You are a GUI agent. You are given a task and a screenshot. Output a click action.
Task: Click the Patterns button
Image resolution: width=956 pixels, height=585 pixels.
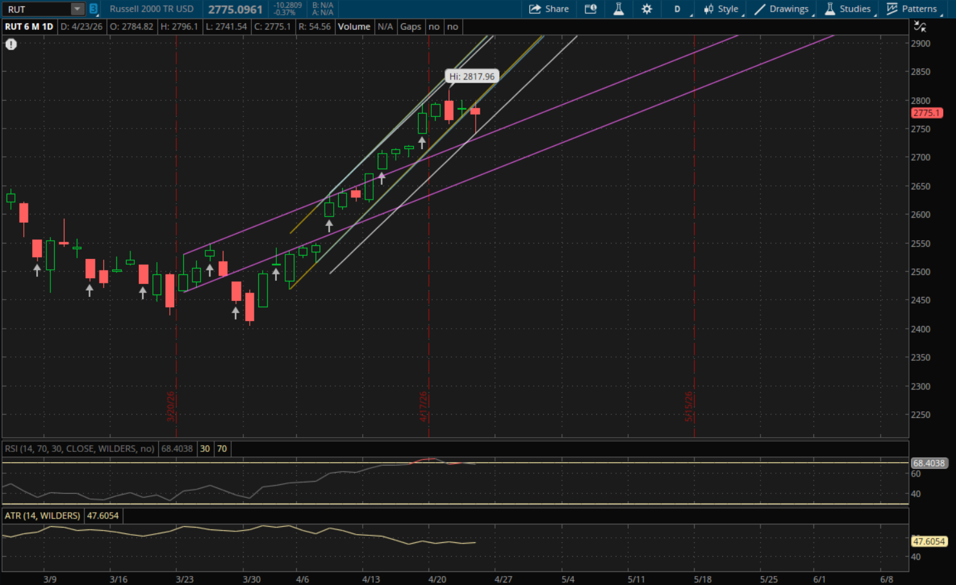click(911, 9)
